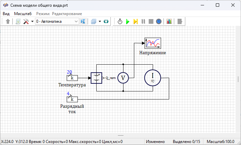Open the Масштаб menu
Screen dimensions: 241x145
23,14
